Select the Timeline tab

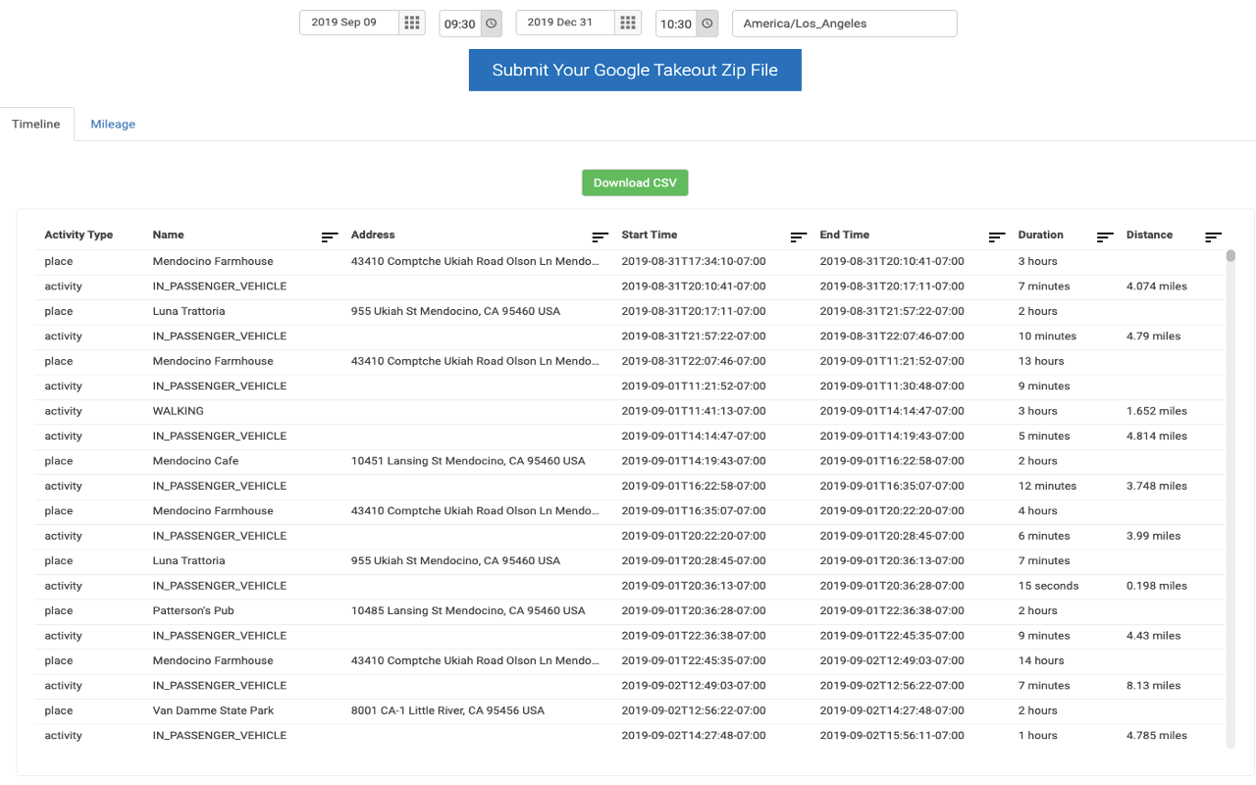36,124
